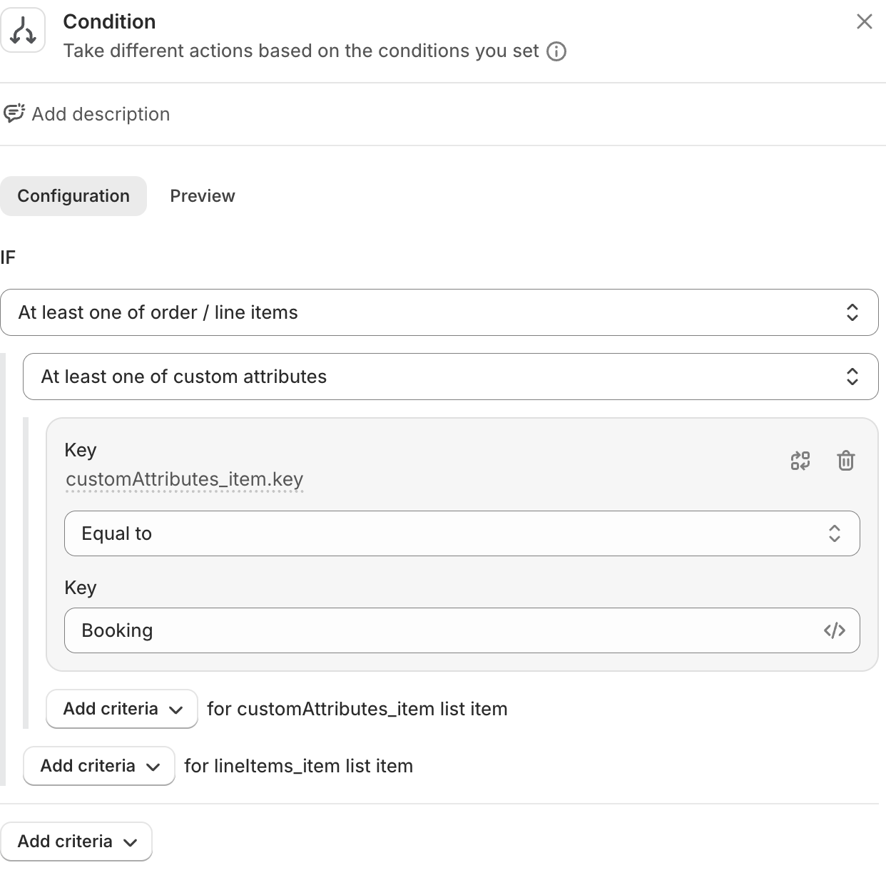Screen dimensions: 886x890
Task: Open the 'Equal to' operator dropdown
Action: [462, 533]
